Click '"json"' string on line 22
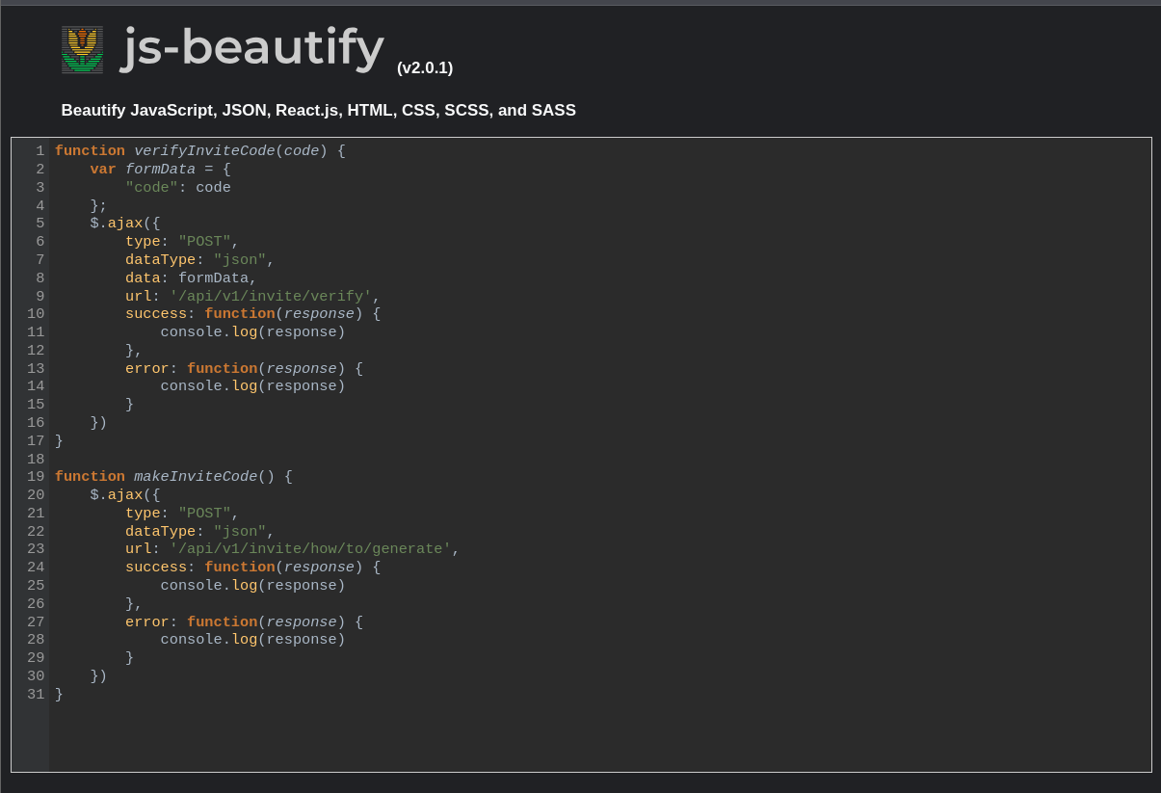1161x793 pixels. pyautogui.click(x=240, y=532)
